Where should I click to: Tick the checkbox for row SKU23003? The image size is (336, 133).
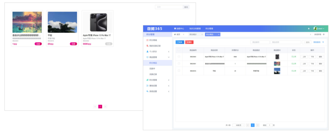179,56
